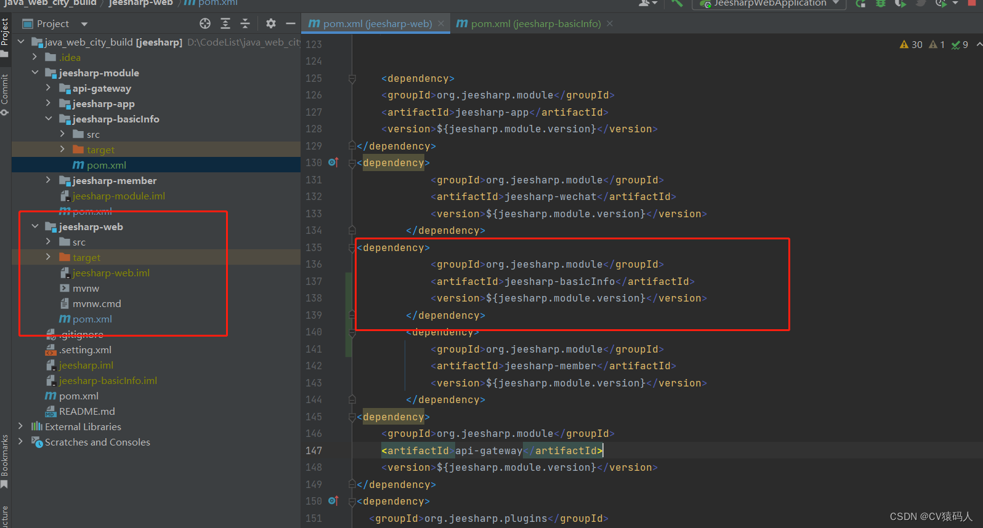The image size is (983, 528).
Task: Click the Collapse All icon in Project panel
Action: click(245, 23)
